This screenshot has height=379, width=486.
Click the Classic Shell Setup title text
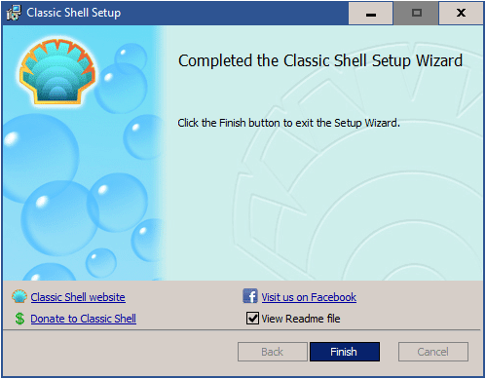coord(74,13)
